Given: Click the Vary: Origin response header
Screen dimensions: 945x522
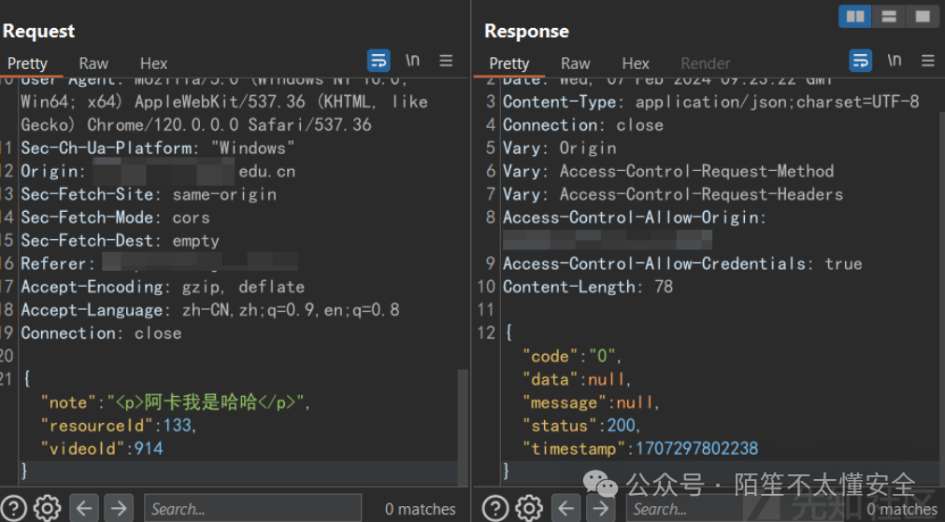Looking at the screenshot, I should tap(560, 148).
